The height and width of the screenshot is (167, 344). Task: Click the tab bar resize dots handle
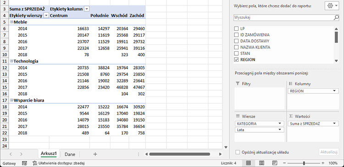139,154
